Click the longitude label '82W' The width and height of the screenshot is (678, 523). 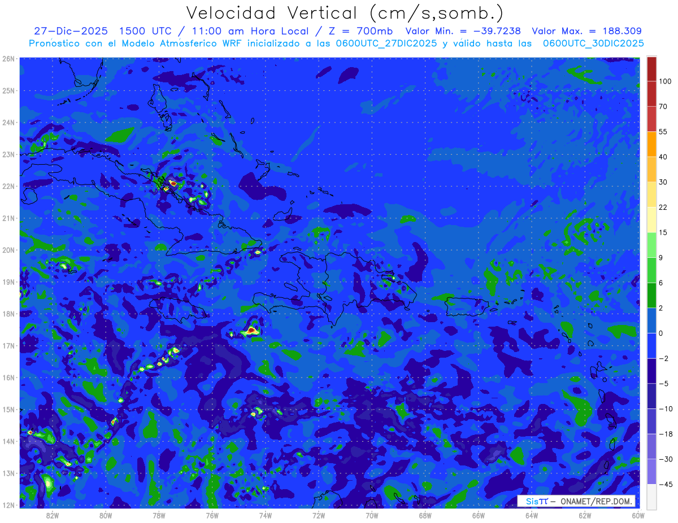[53, 515]
